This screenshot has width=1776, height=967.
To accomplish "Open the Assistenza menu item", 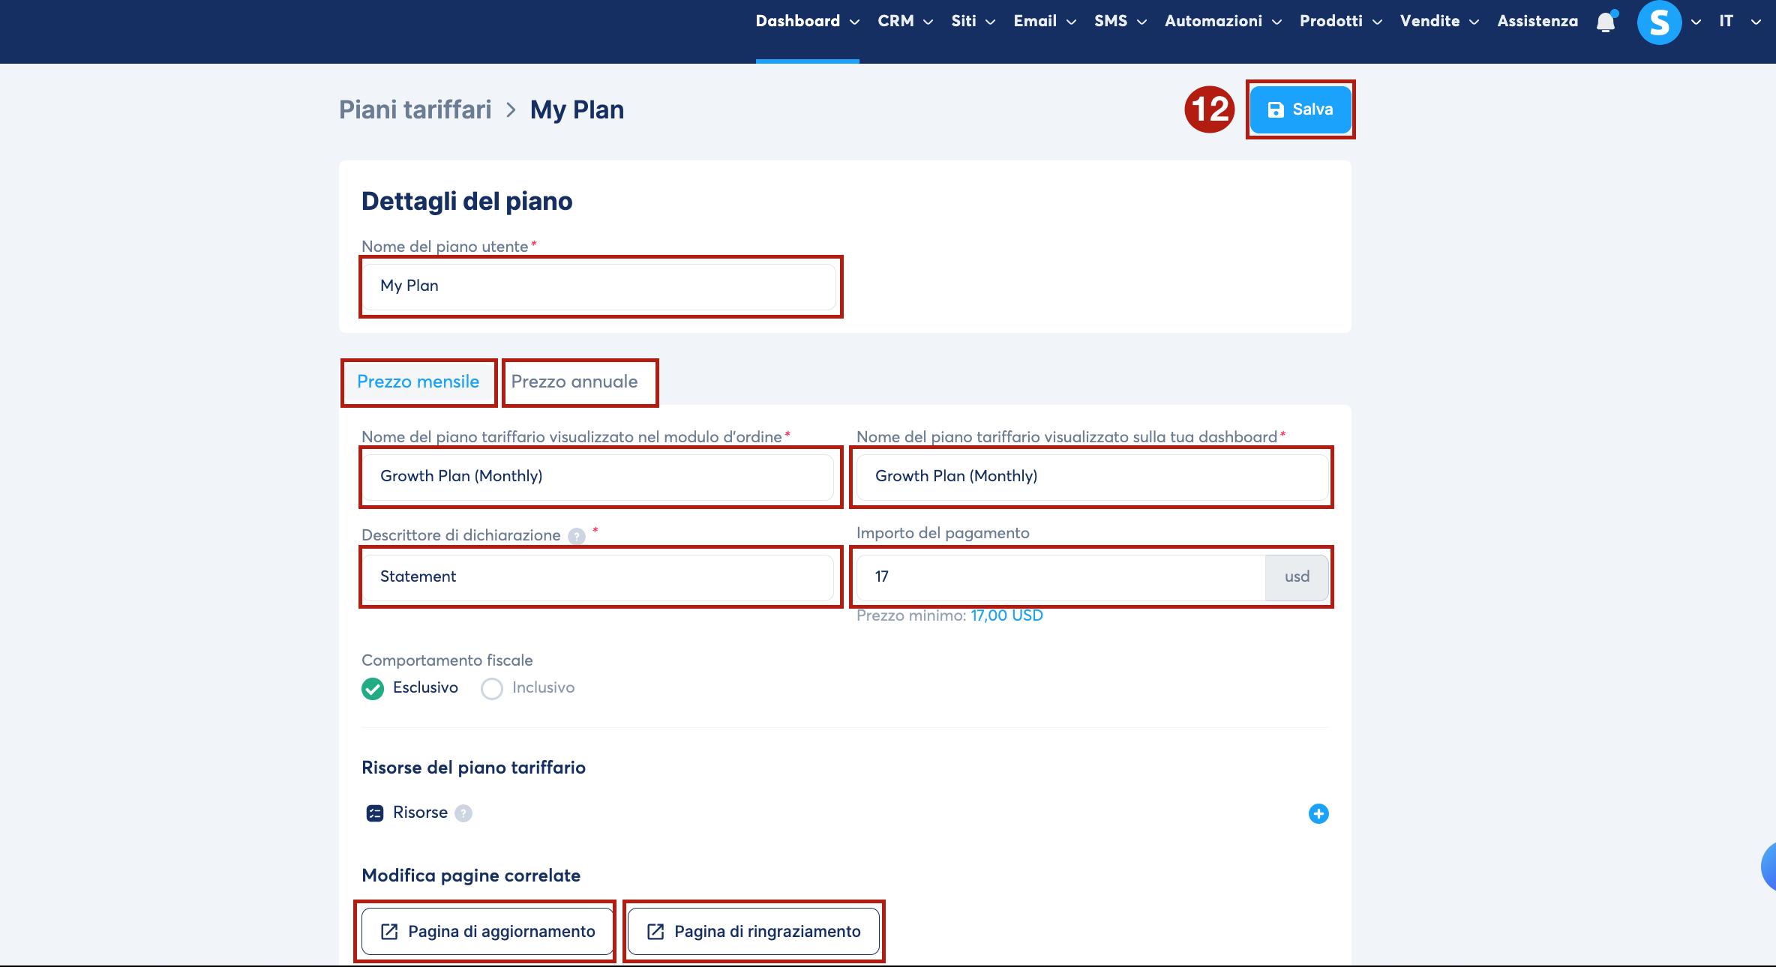I will [1537, 22].
